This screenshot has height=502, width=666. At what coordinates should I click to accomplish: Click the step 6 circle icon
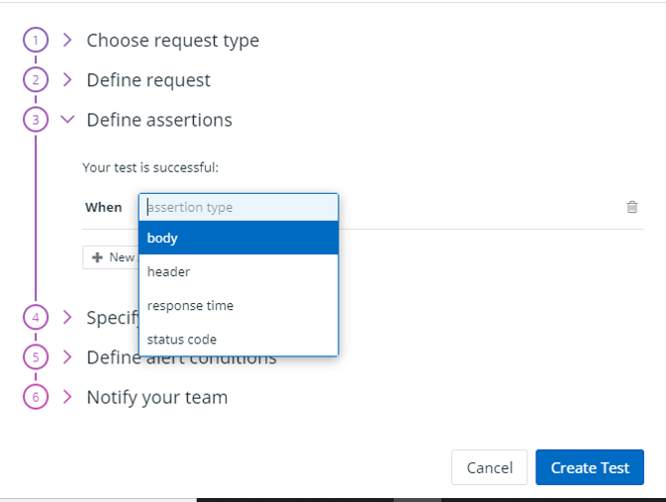(36, 397)
